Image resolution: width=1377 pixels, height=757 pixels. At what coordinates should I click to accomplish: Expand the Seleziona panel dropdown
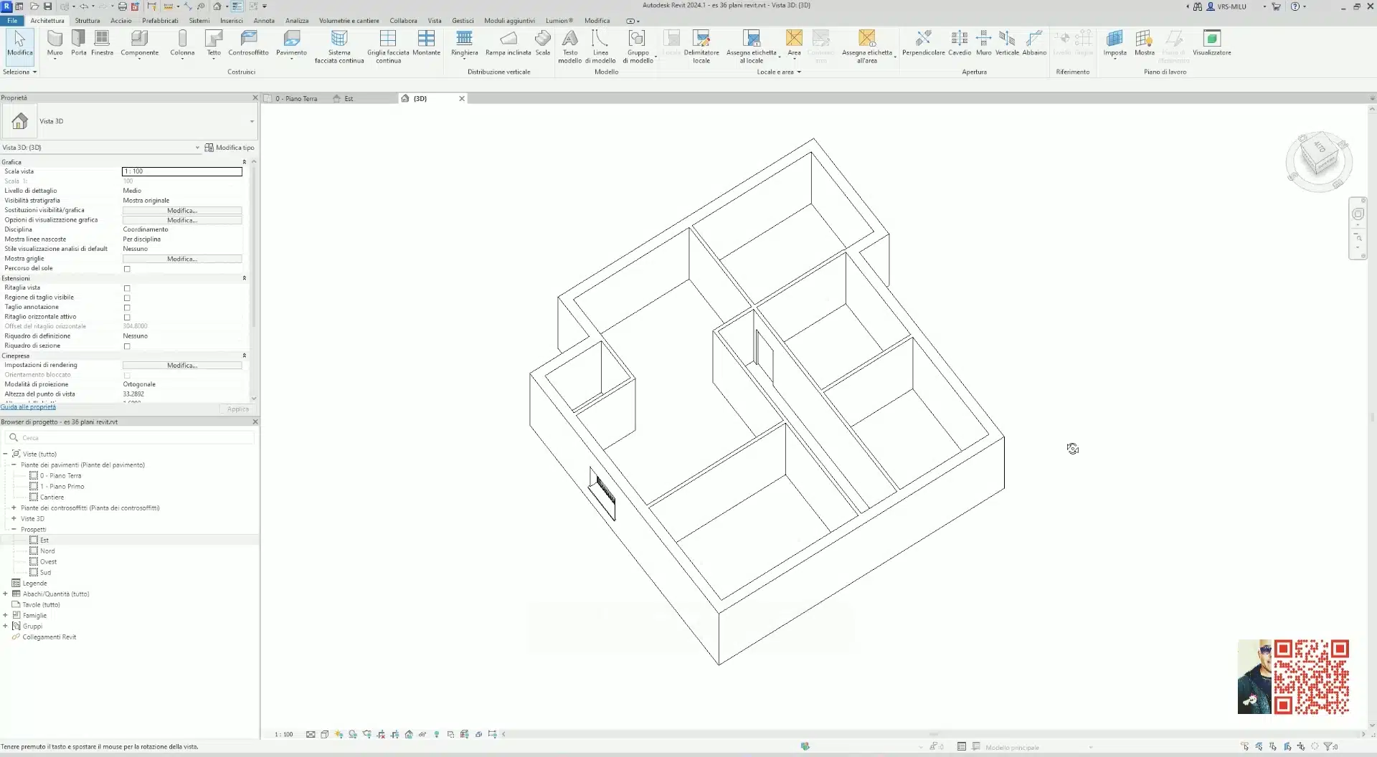tap(19, 72)
